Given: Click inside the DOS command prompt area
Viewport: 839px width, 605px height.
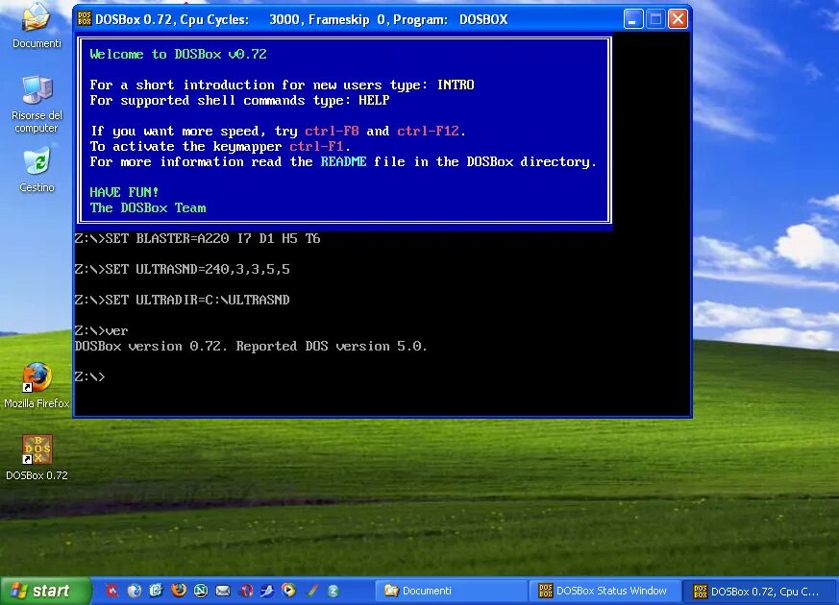Looking at the screenshot, I should tap(384, 375).
